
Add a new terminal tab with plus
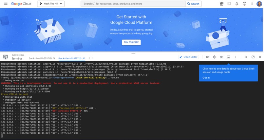pos(89,58)
